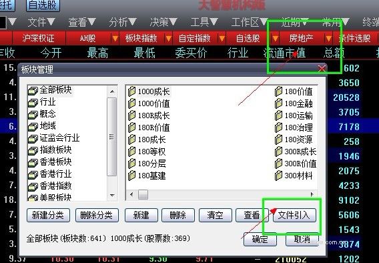Switch to the 自选股 red tab

248,38
